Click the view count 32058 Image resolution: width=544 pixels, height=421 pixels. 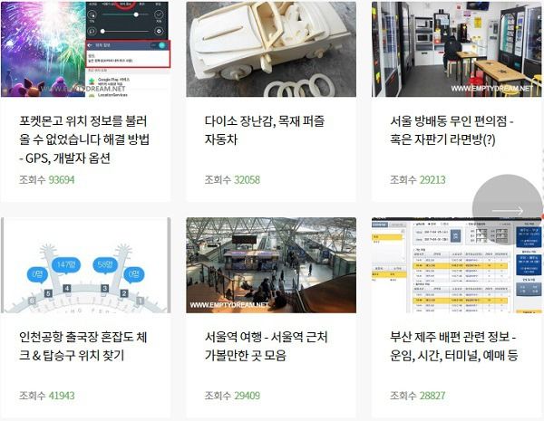point(247,180)
